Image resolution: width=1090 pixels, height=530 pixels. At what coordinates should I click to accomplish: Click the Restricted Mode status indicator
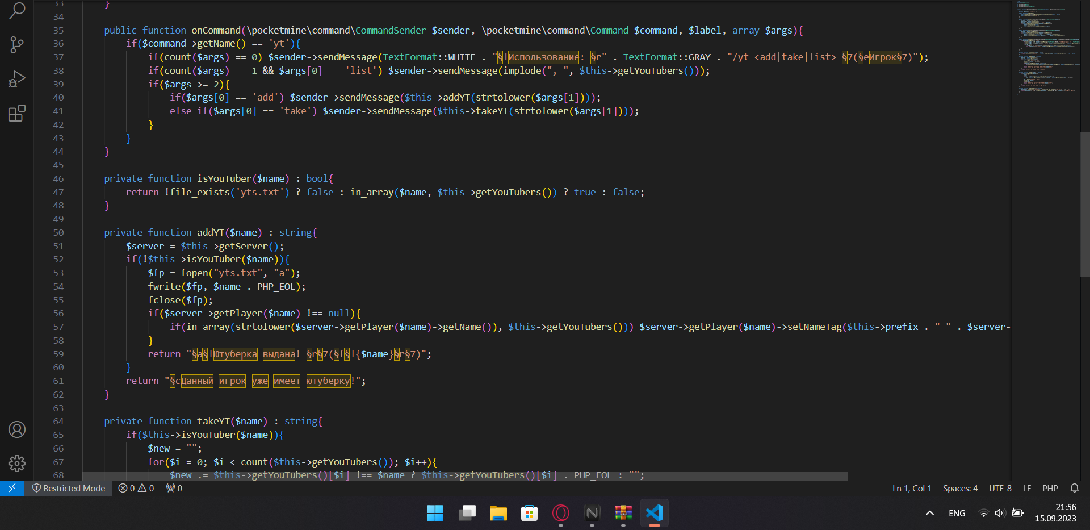pos(69,488)
